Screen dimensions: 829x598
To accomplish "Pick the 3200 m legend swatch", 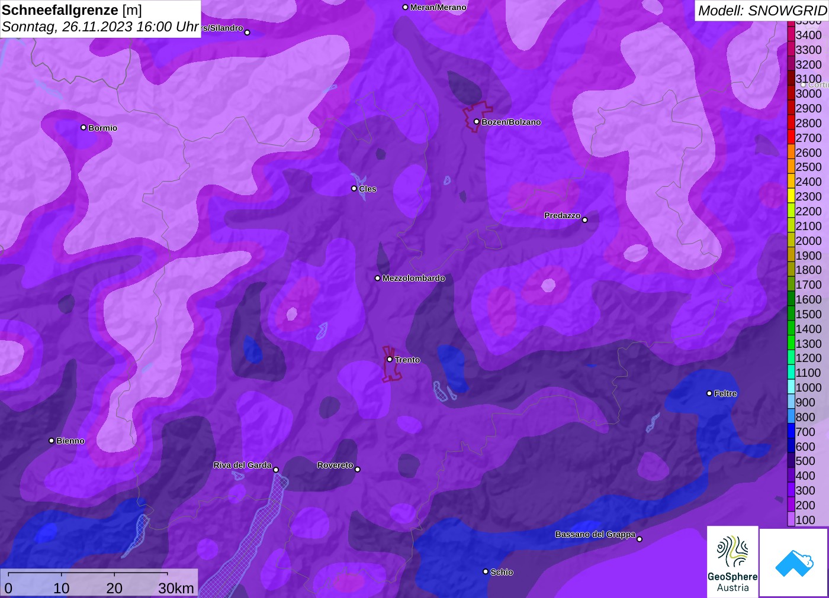I will [791, 64].
